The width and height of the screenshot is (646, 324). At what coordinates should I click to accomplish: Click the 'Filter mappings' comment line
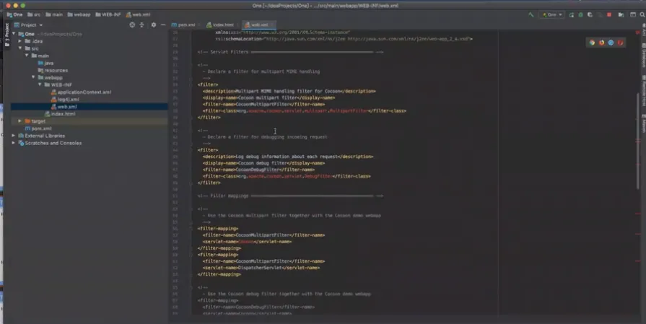coord(290,196)
